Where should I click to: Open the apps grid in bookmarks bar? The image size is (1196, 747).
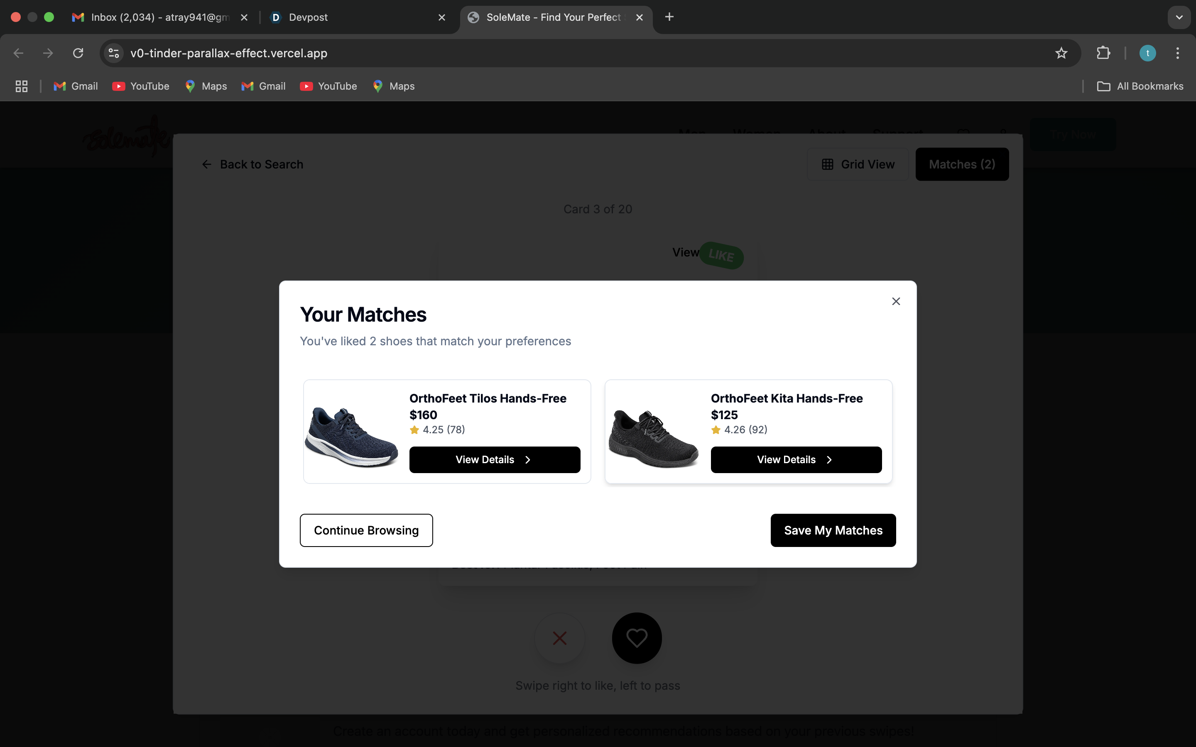click(21, 86)
